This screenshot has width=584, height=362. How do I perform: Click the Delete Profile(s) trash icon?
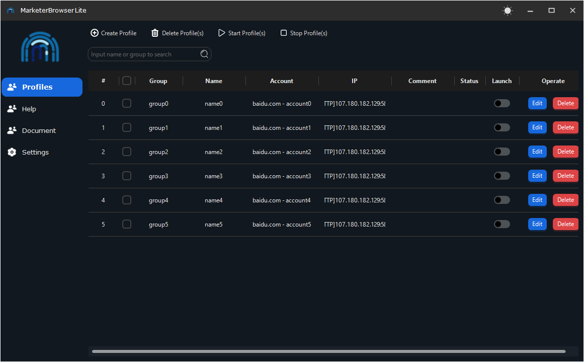tap(155, 33)
